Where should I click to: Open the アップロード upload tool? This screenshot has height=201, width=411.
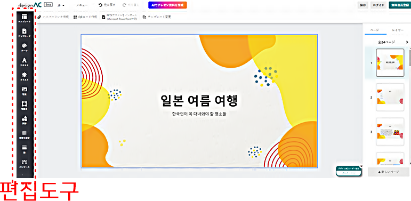(x=24, y=33)
